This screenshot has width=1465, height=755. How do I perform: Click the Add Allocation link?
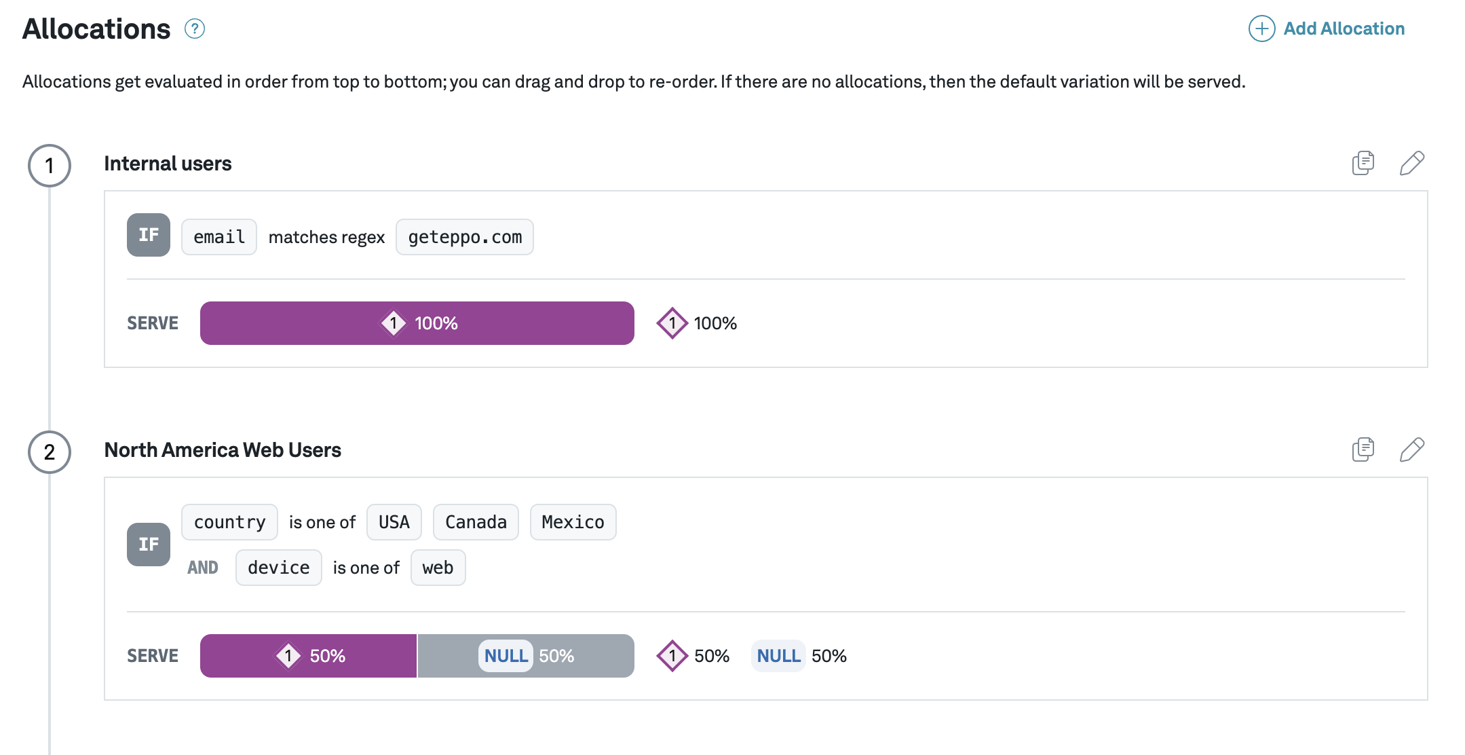(x=1344, y=29)
